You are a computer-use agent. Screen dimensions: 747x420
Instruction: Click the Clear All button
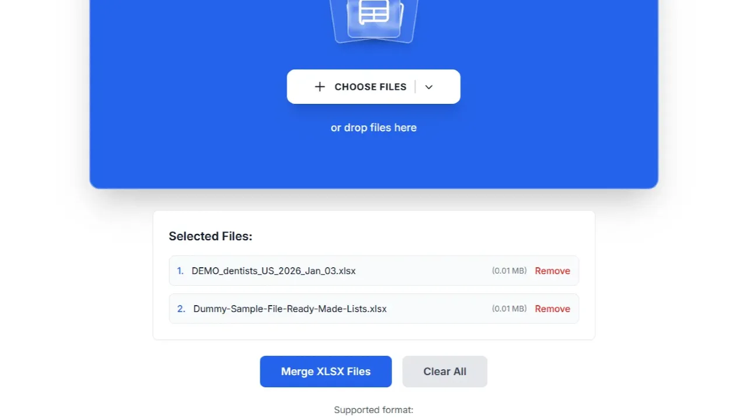click(445, 372)
